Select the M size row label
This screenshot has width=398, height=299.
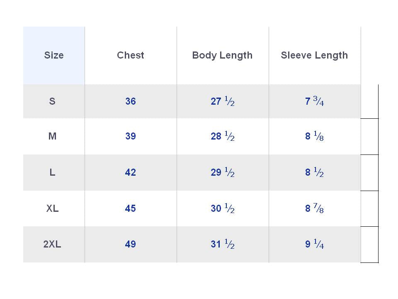(52, 136)
